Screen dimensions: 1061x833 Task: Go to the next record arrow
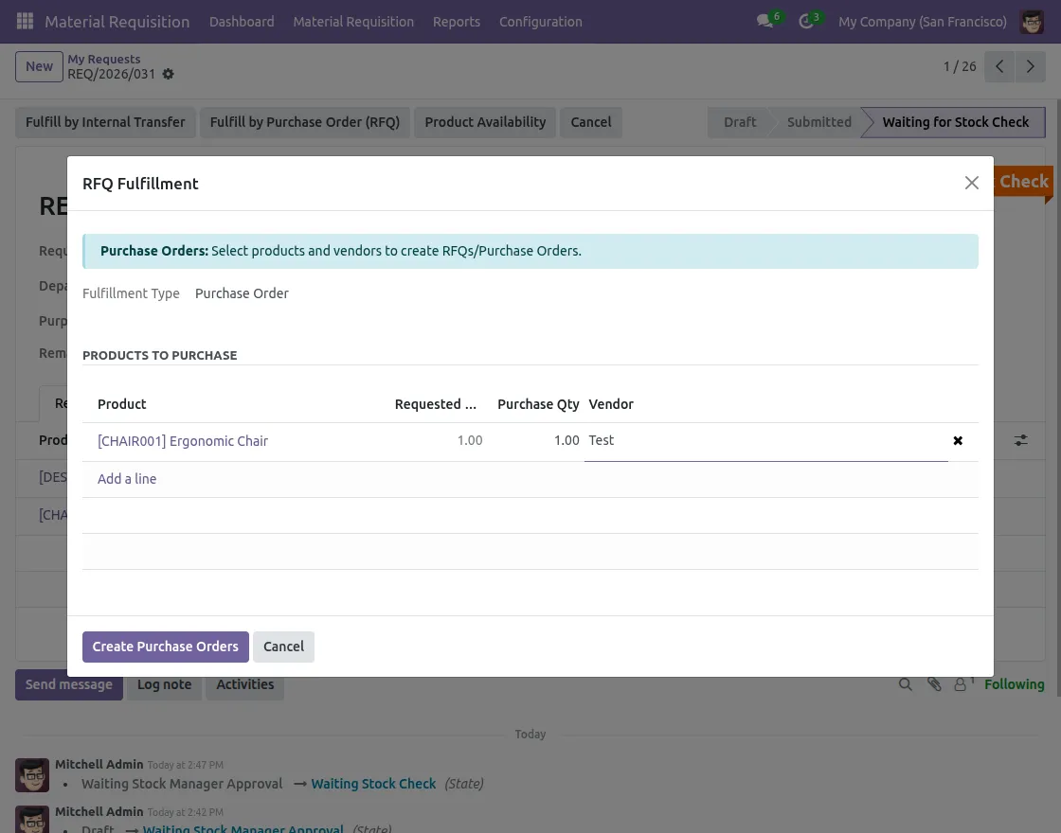(1029, 66)
